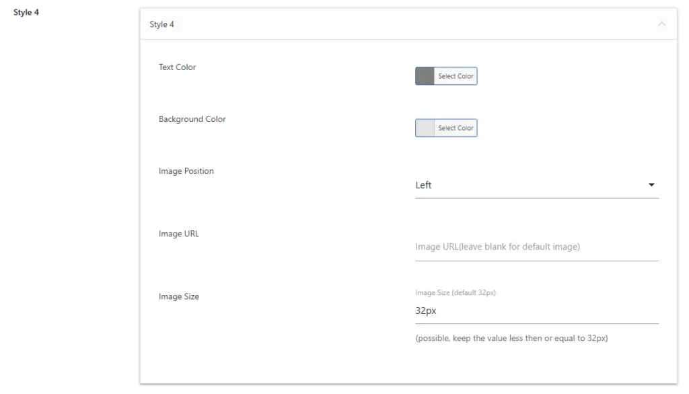Screen dimensions: 689x394
Task: Click the light Background Color swatch
Action: 425,128
